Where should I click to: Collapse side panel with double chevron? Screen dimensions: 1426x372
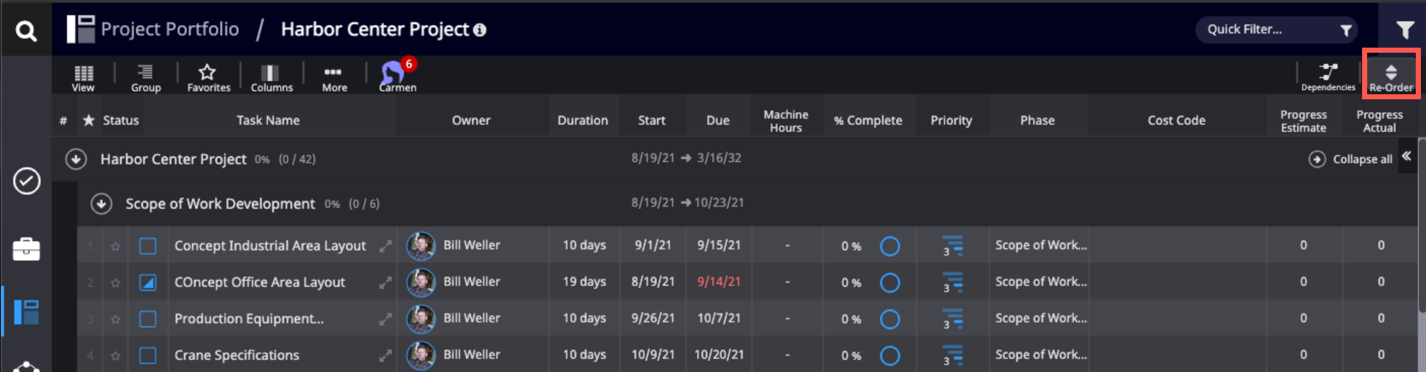(x=1406, y=157)
